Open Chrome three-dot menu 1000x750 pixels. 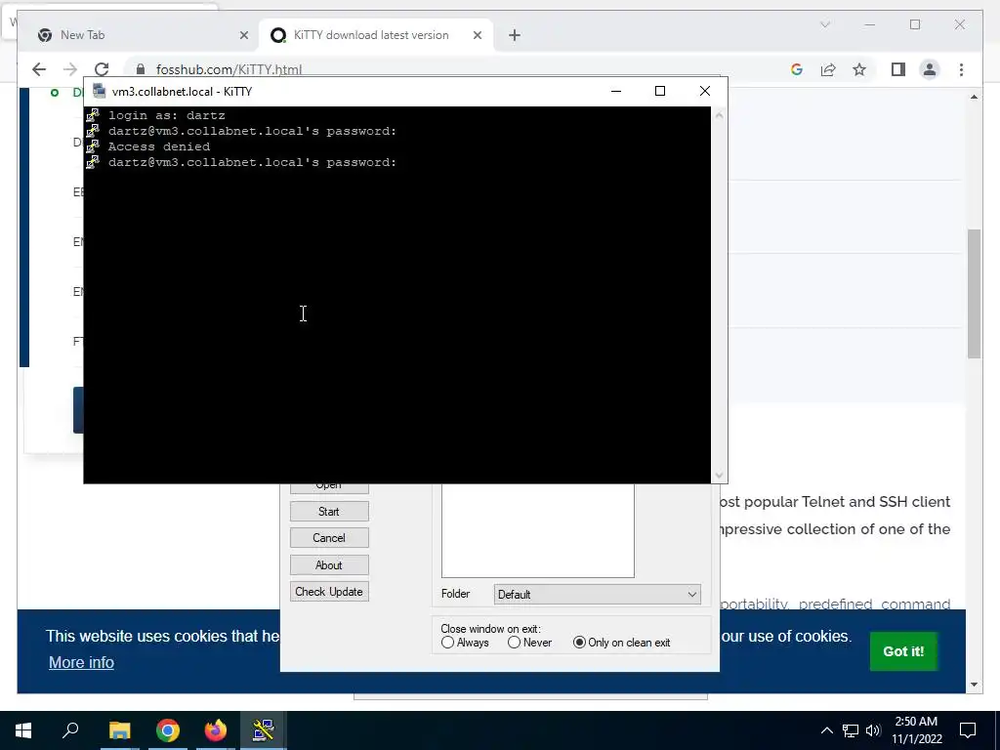(961, 69)
